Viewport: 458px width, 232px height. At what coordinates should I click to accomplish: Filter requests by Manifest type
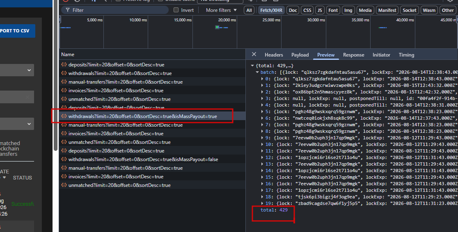(387, 10)
